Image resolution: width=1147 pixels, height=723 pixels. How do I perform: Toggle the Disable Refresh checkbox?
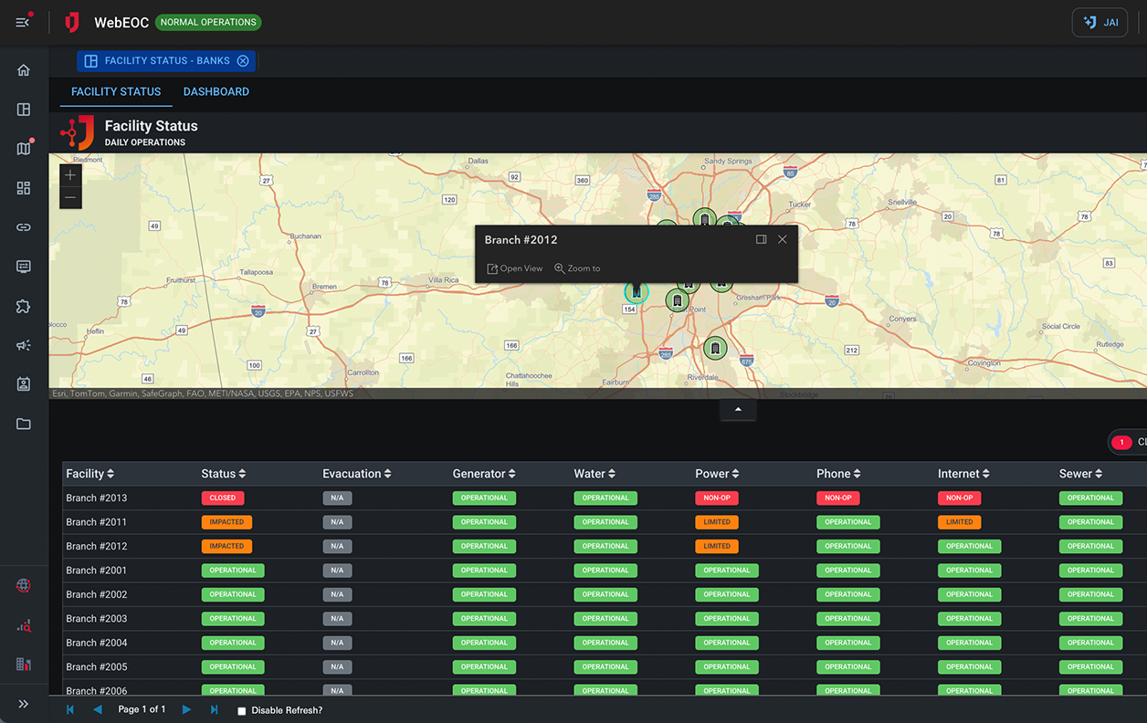(x=242, y=710)
